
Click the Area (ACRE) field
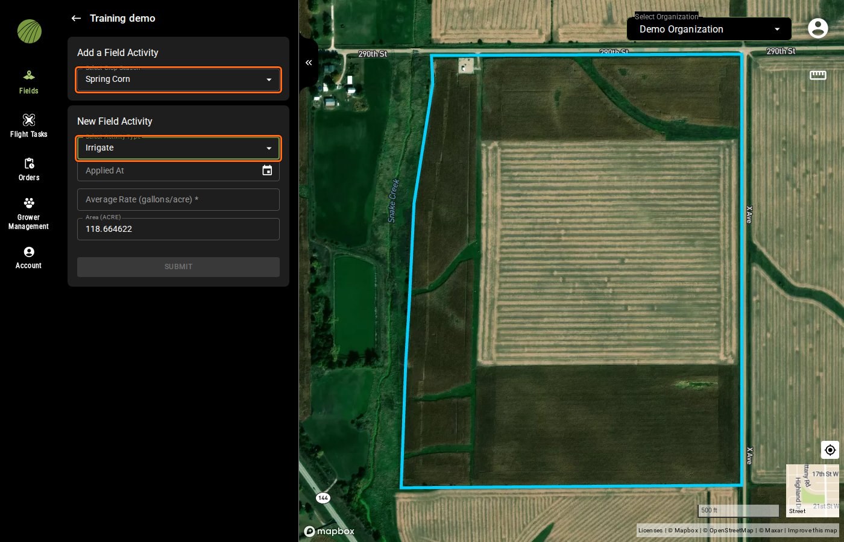(x=178, y=229)
